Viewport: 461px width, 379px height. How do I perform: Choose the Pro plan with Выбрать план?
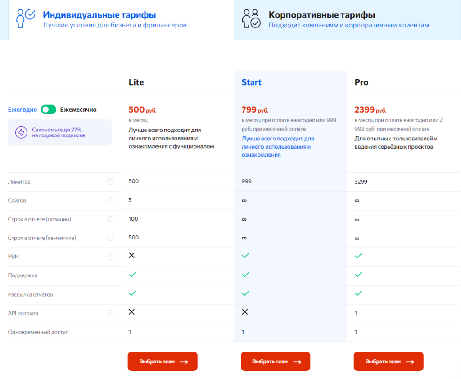click(x=389, y=361)
